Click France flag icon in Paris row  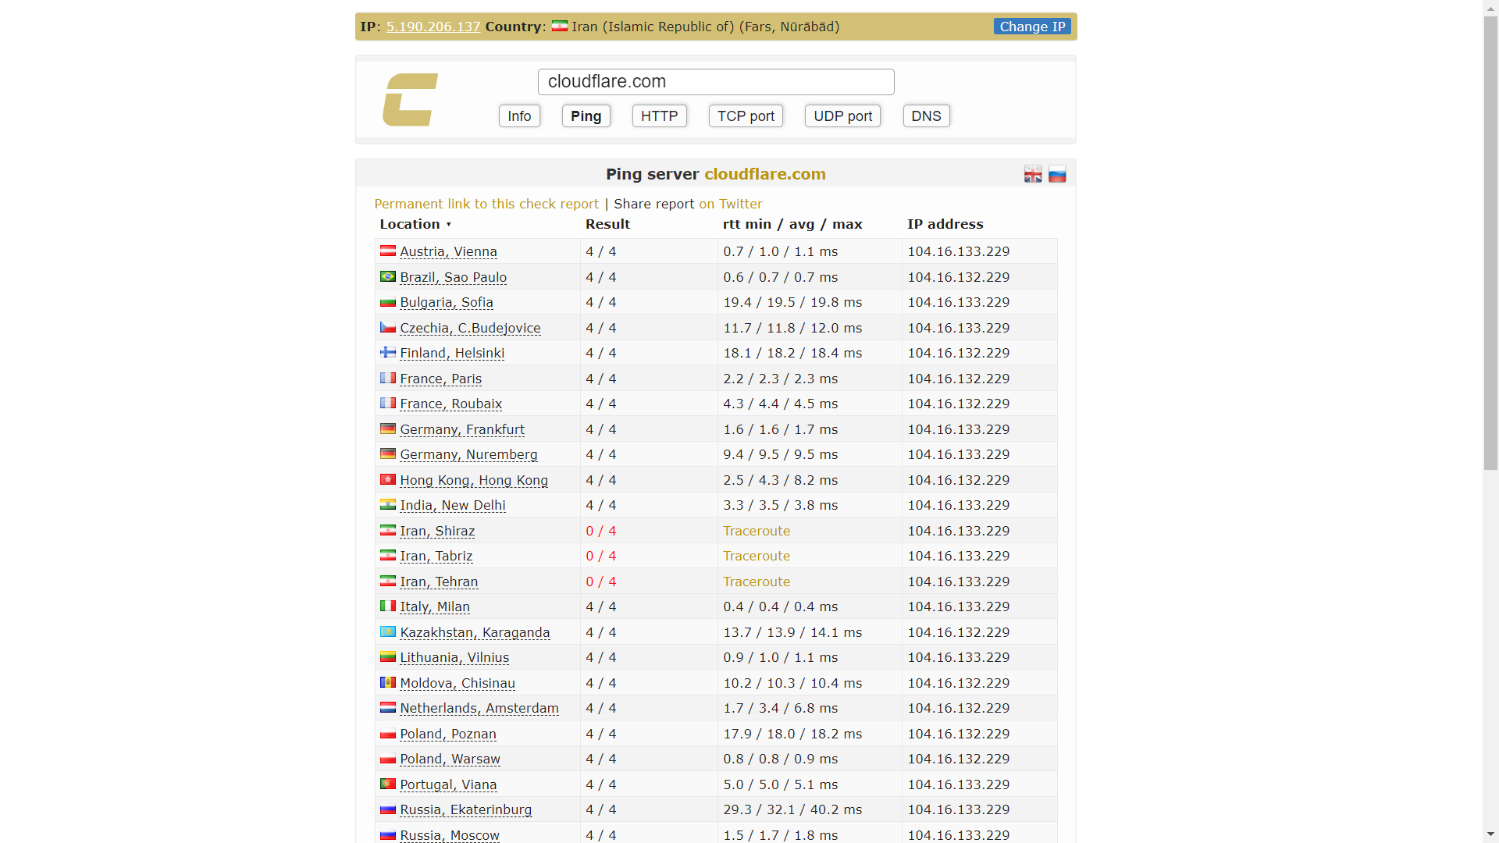click(x=388, y=378)
